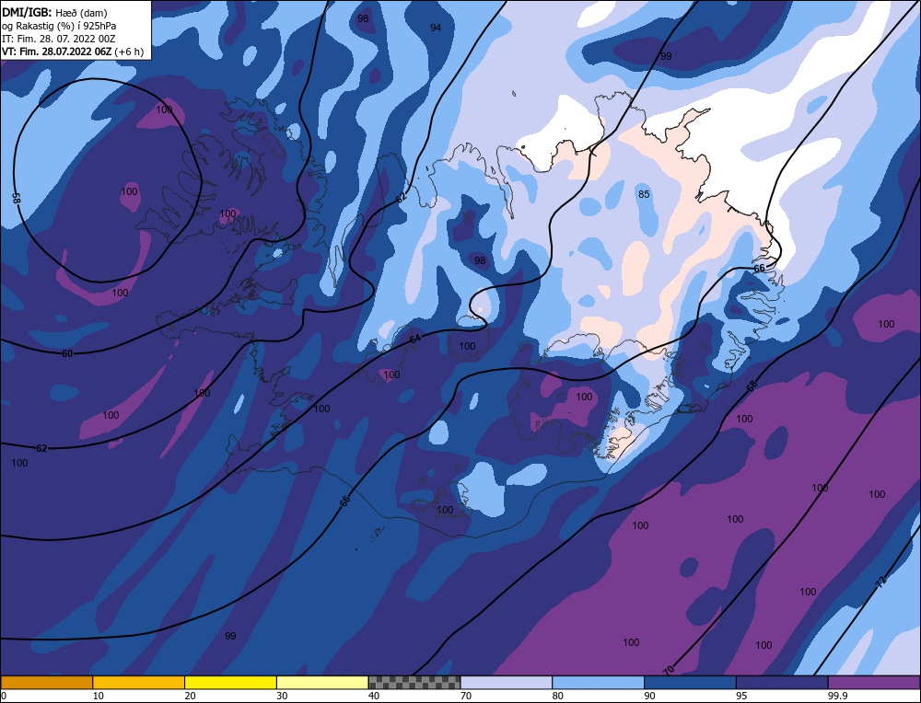This screenshot has width=921, height=703.
Task: Click the '40' legend scale value
Action: point(374,696)
